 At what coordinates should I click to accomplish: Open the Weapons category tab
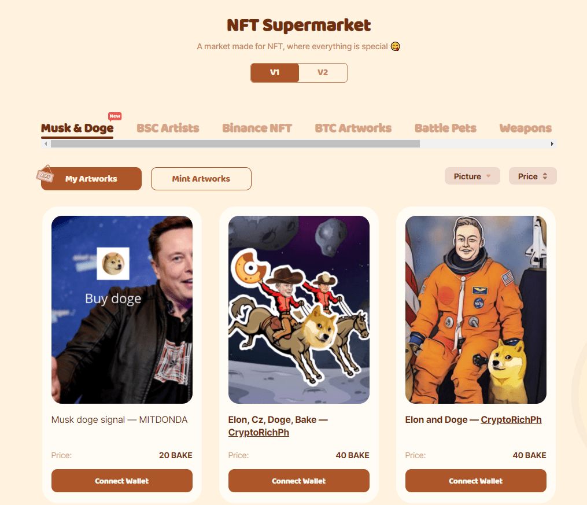tap(525, 128)
